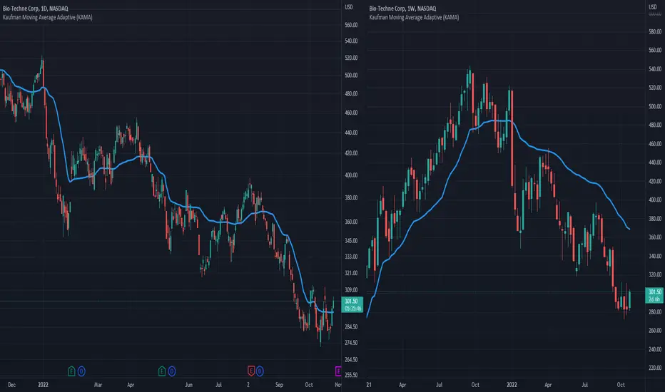Click 284.50 on the daily price axis

coord(351,326)
